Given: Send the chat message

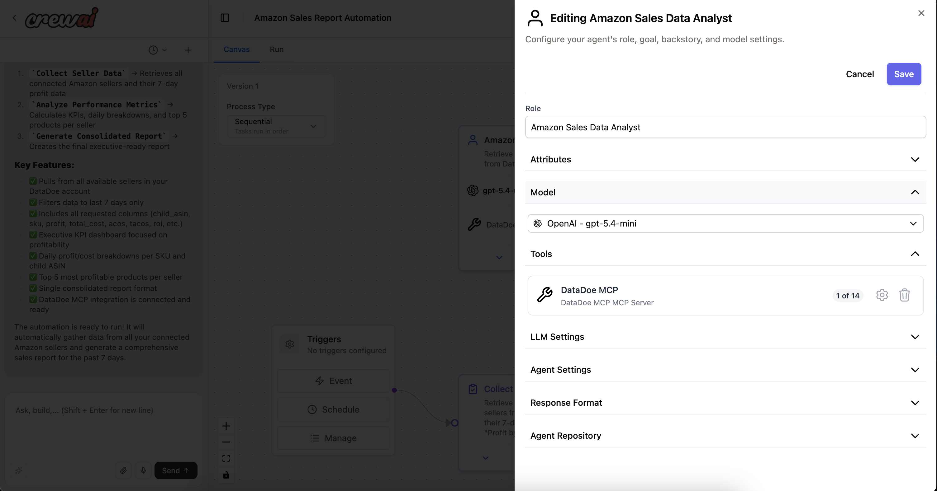Looking at the screenshot, I should click(x=176, y=471).
